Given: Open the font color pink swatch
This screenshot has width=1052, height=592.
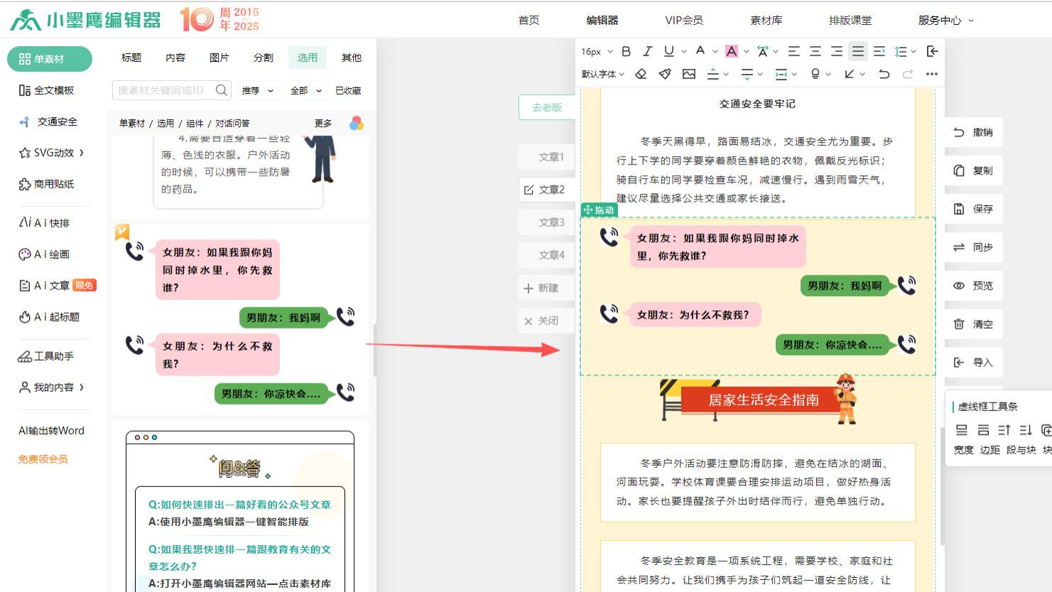Looking at the screenshot, I should click(x=732, y=51).
